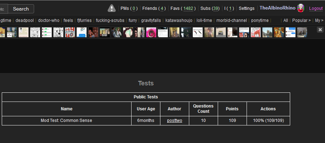Expand the Popular channels menu
Screen dimensions: 325x143
[301, 20]
